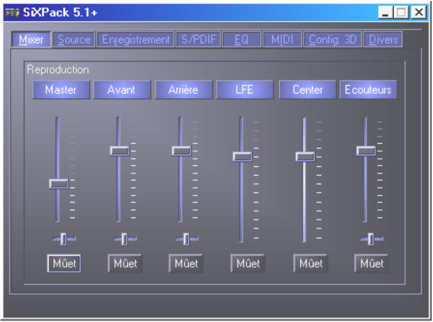433x322 pixels.
Task: Switch to the Mixer tab
Action: (x=31, y=40)
